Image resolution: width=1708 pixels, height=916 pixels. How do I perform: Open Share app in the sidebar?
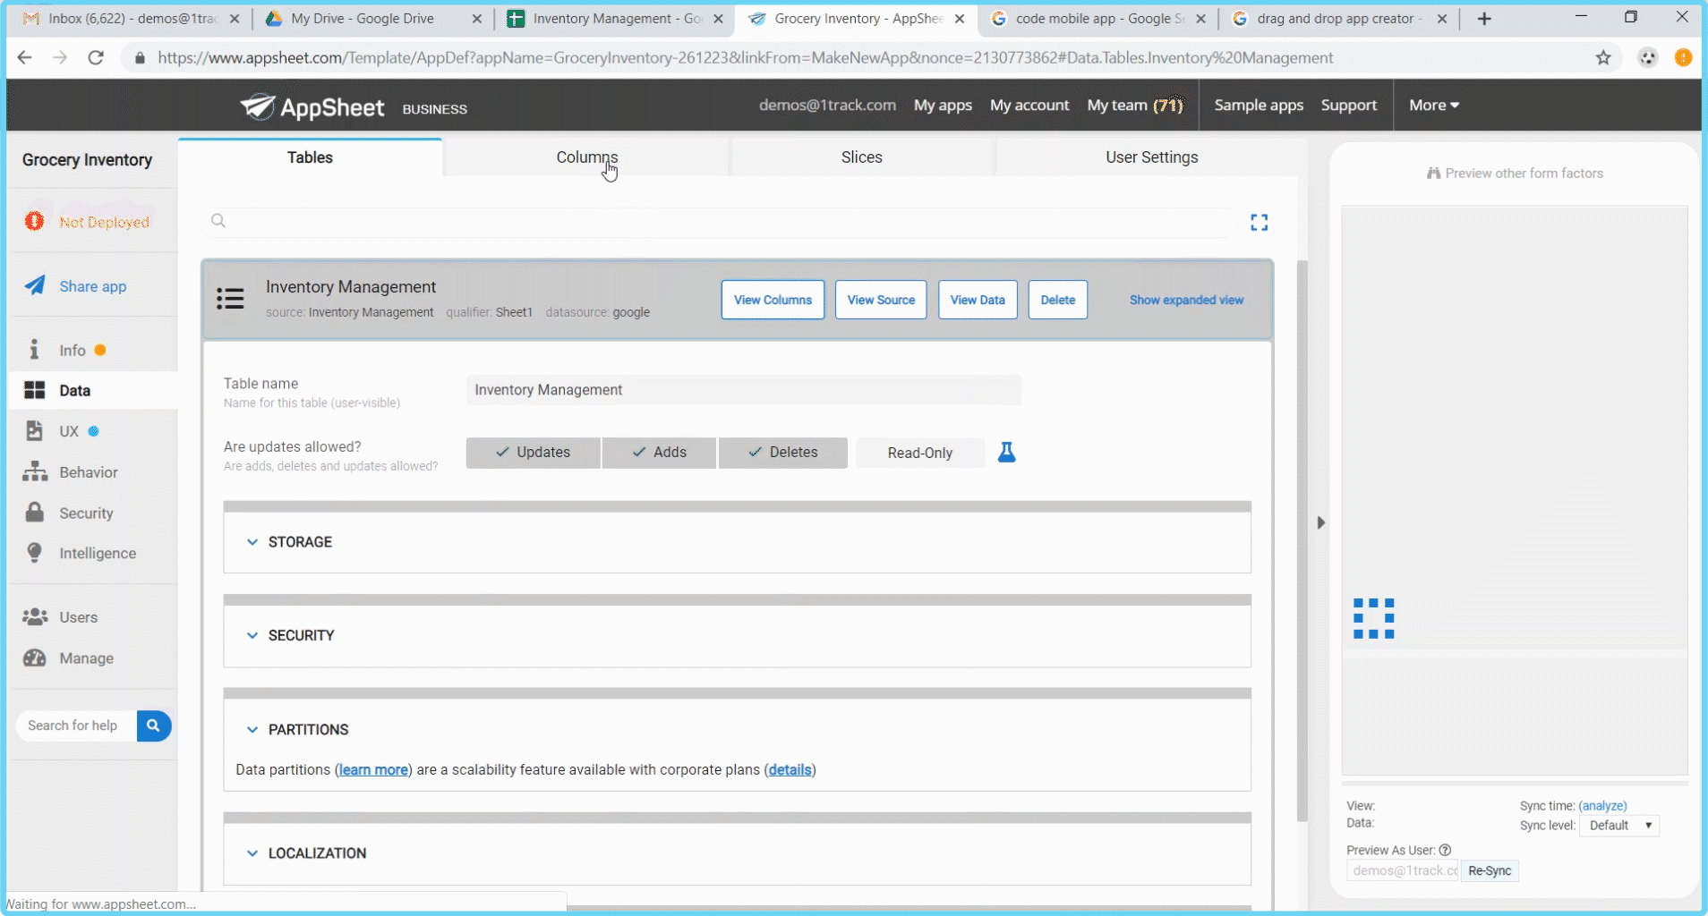[x=92, y=286]
